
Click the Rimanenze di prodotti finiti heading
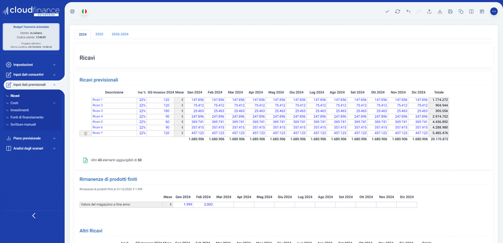click(108, 179)
